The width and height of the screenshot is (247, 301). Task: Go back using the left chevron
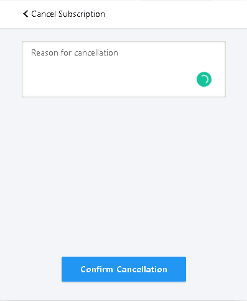pyautogui.click(x=26, y=14)
